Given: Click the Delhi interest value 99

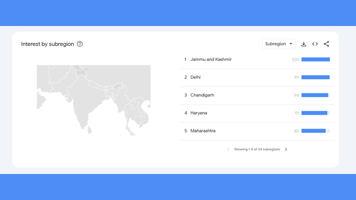Looking at the screenshot, I should point(296,78).
